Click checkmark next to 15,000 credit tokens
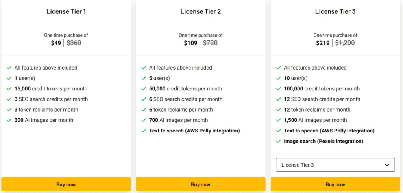Image resolution: width=403 pixels, height=193 pixels. (9, 89)
